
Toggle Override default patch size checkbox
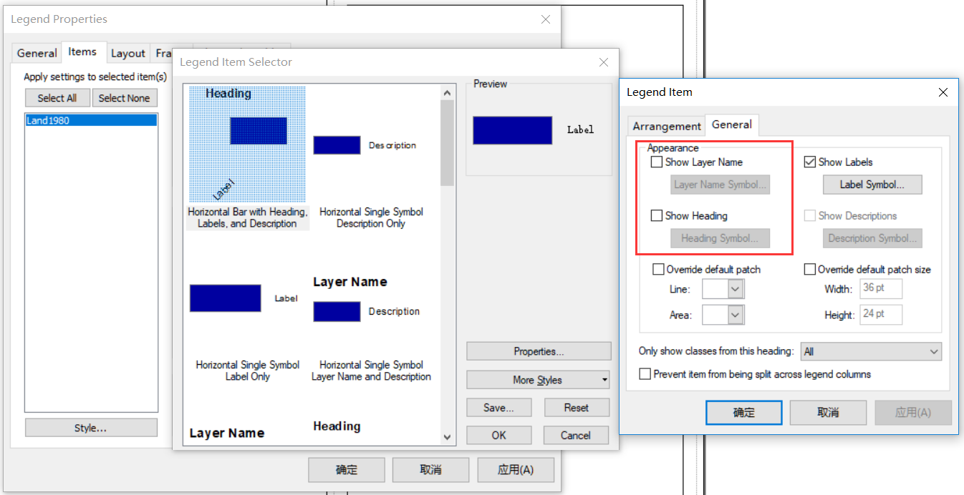pyautogui.click(x=810, y=270)
